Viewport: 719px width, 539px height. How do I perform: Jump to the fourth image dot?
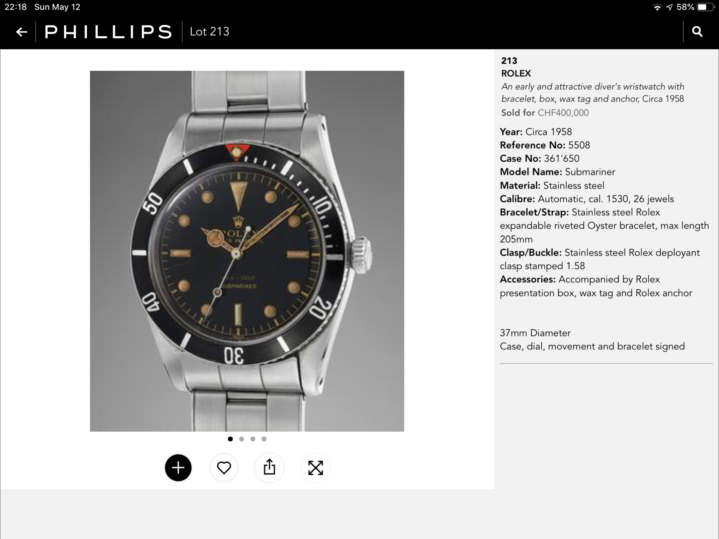[264, 439]
